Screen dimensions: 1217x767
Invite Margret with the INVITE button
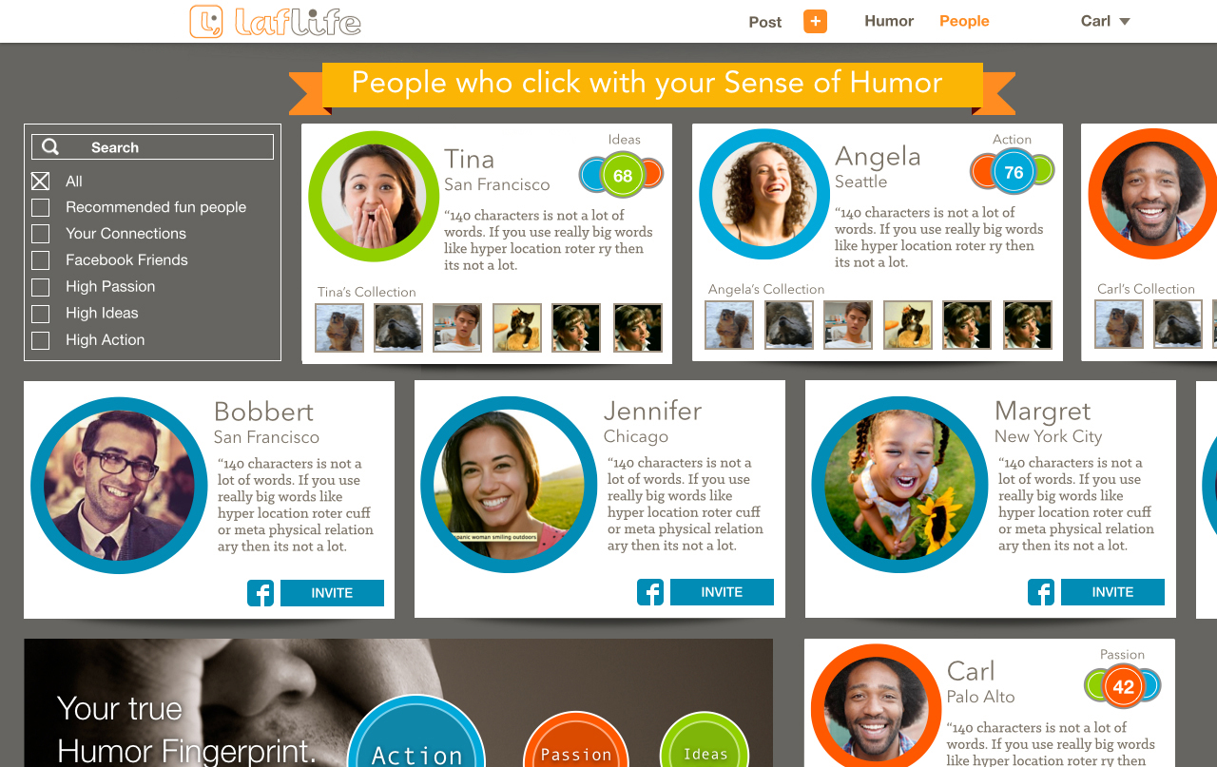[1112, 592]
